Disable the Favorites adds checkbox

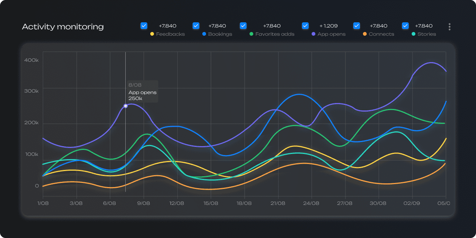tap(243, 26)
